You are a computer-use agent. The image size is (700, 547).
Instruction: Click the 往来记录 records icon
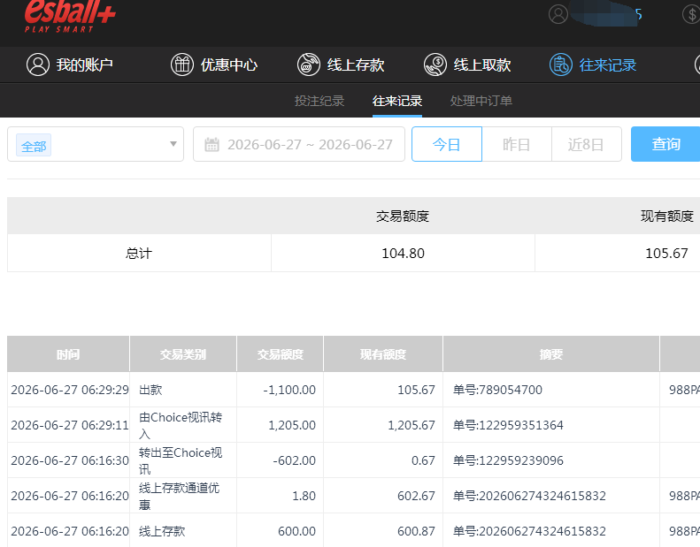pyautogui.click(x=561, y=65)
